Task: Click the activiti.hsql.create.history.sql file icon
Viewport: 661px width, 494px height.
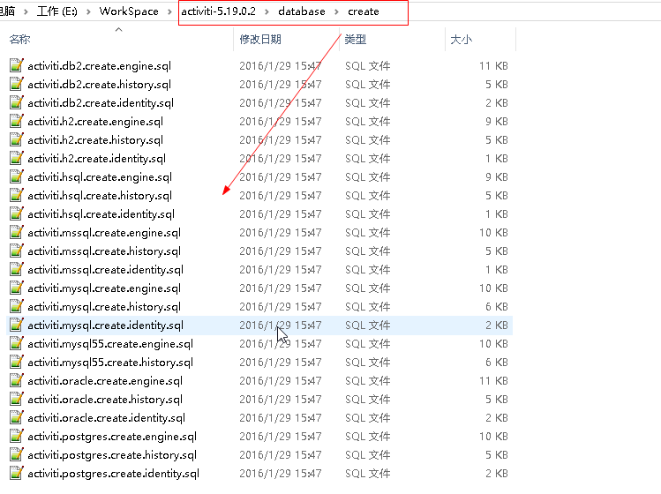Action: (17, 195)
